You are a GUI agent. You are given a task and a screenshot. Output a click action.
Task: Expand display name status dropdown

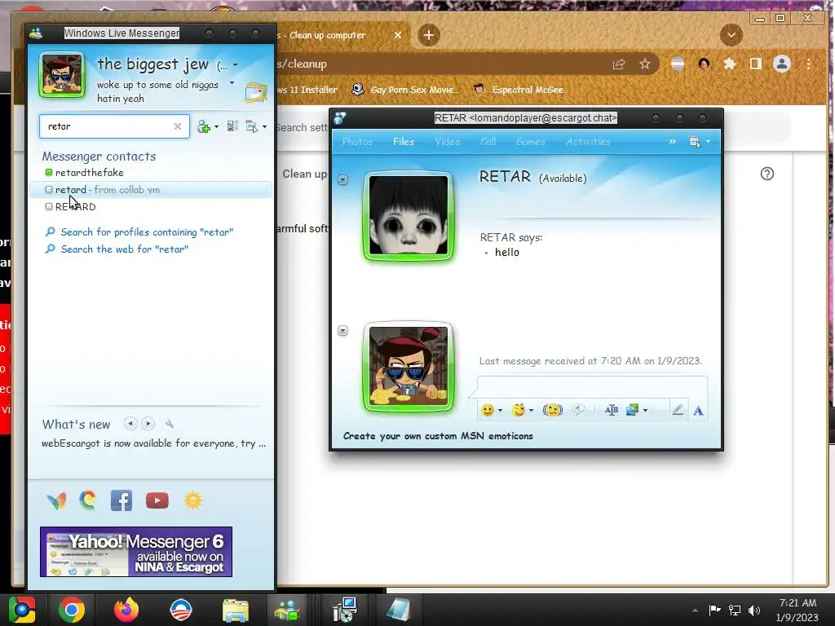[235, 65]
